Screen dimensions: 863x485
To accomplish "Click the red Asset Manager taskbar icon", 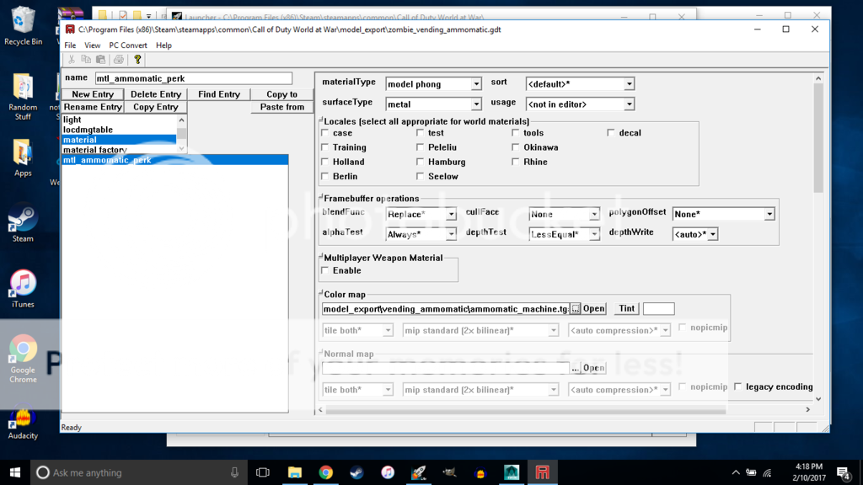I will [x=542, y=472].
